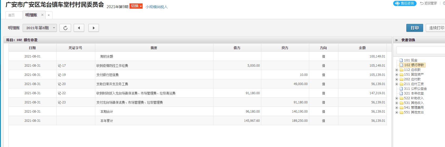
Task: Open the tab list dropdown arrow
Action: tap(49, 15)
